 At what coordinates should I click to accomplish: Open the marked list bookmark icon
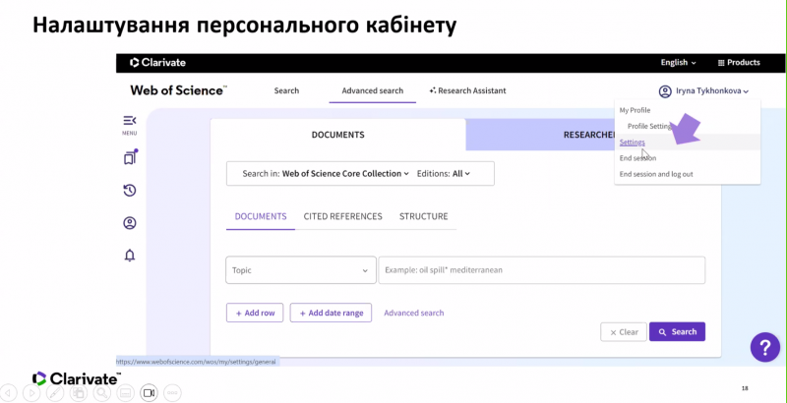pos(130,158)
